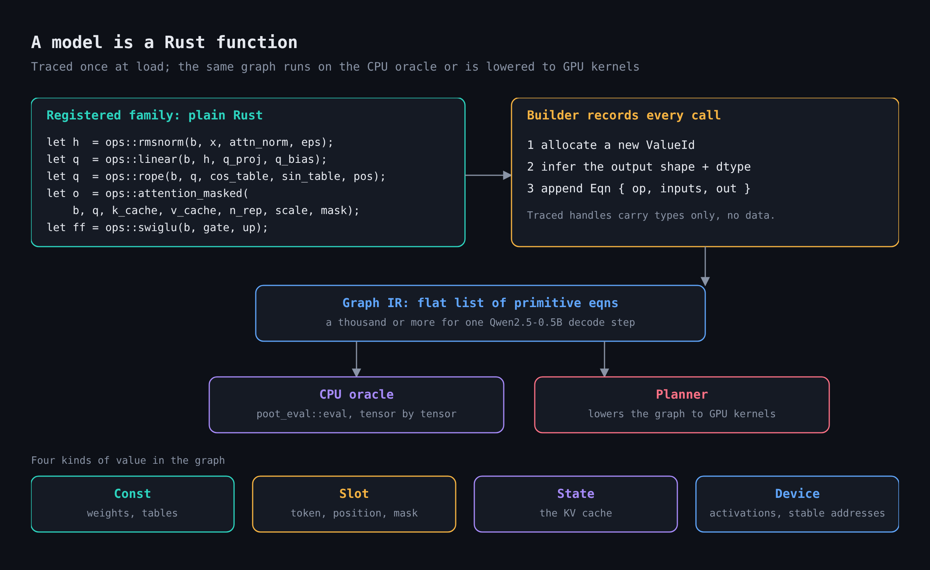Click the 'Const' card title

pos(133,494)
